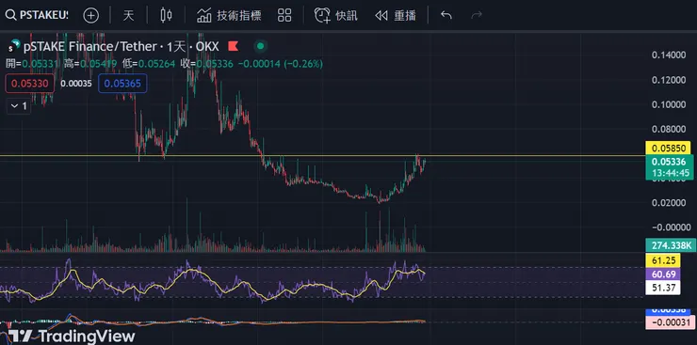
Task: Collapse indicator legend chevron 1
Action: coord(19,106)
